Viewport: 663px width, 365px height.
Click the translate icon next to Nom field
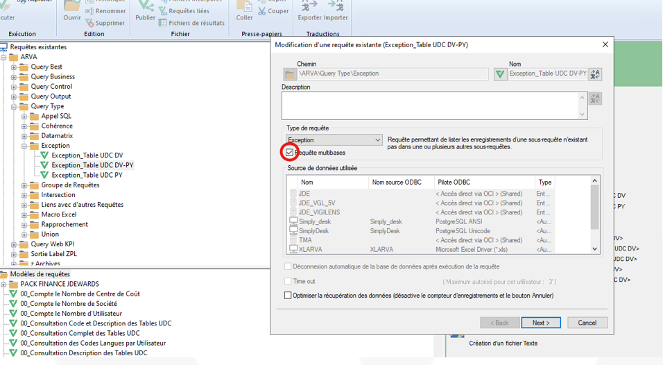click(x=595, y=74)
